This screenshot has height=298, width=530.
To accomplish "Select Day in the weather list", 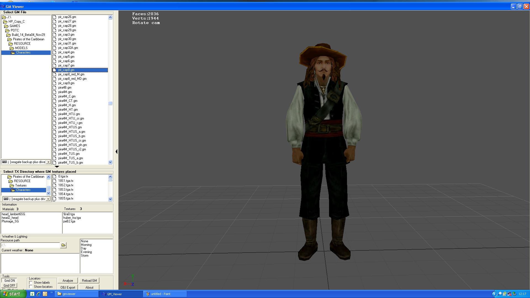I will click(x=83, y=248).
